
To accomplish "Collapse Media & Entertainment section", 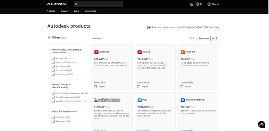I will [x=50, y=112].
